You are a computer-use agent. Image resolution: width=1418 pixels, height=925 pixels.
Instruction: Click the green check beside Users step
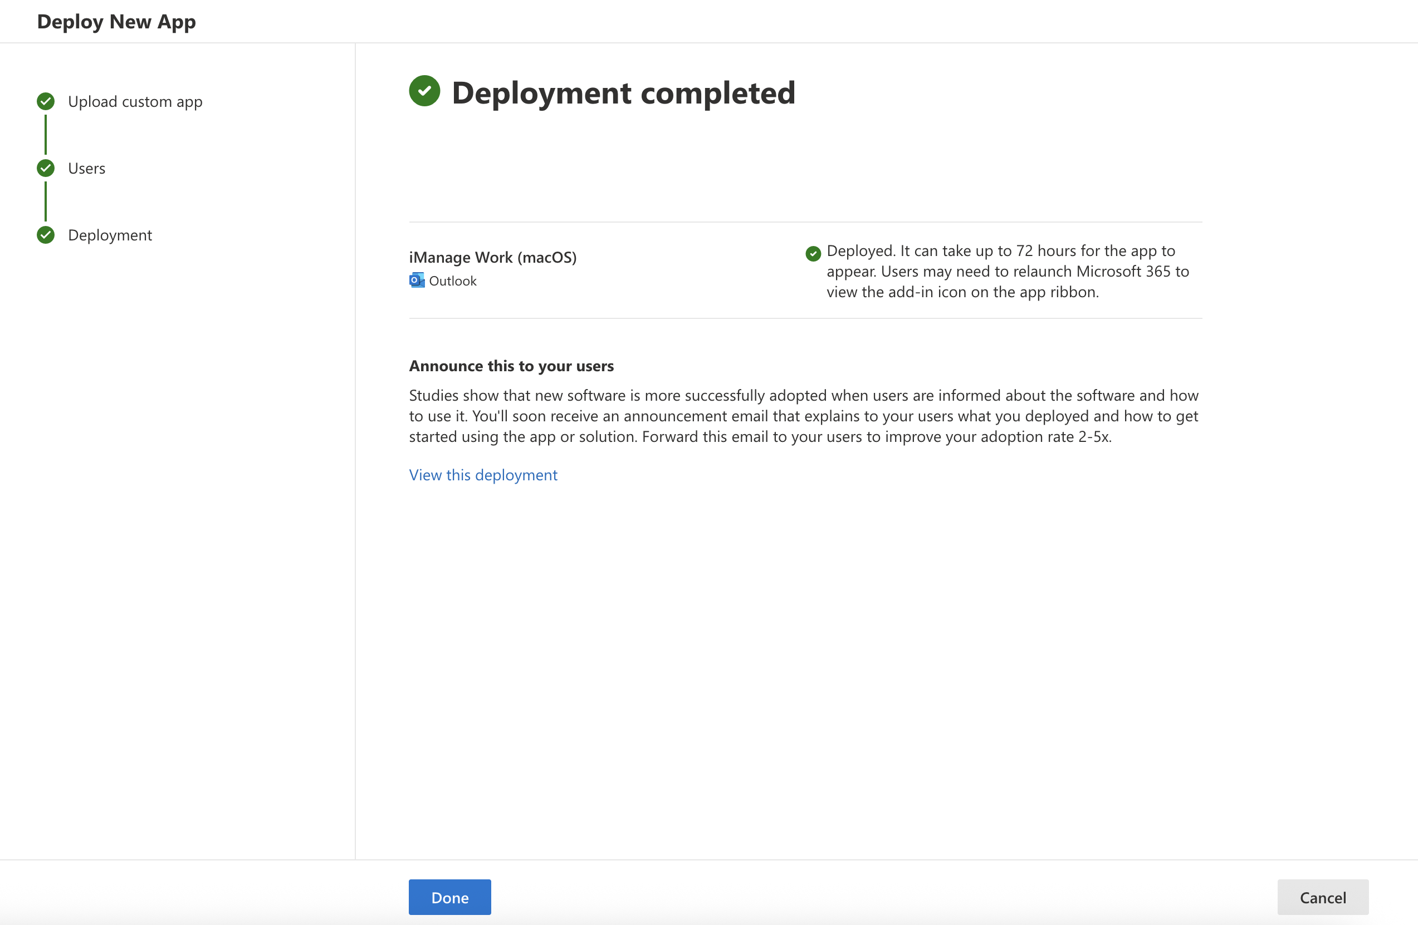(45, 169)
